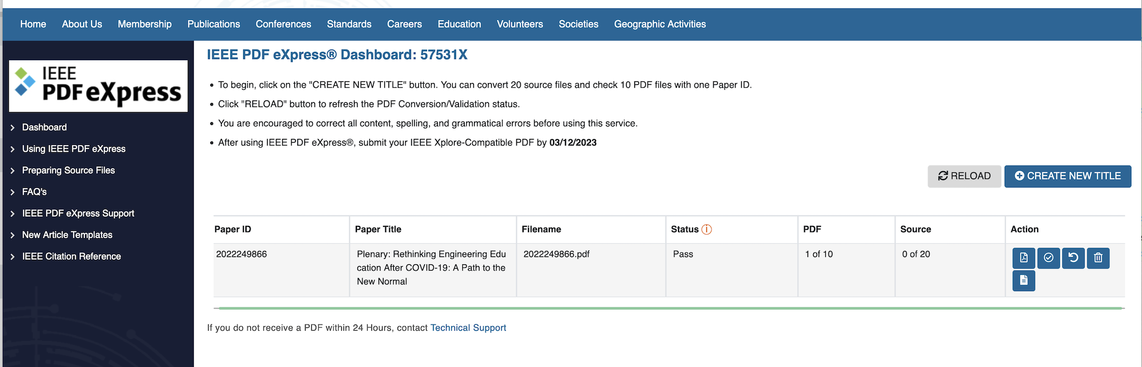
Task: Expand the IEEE PDF eXpress Support item
Action: tap(78, 213)
